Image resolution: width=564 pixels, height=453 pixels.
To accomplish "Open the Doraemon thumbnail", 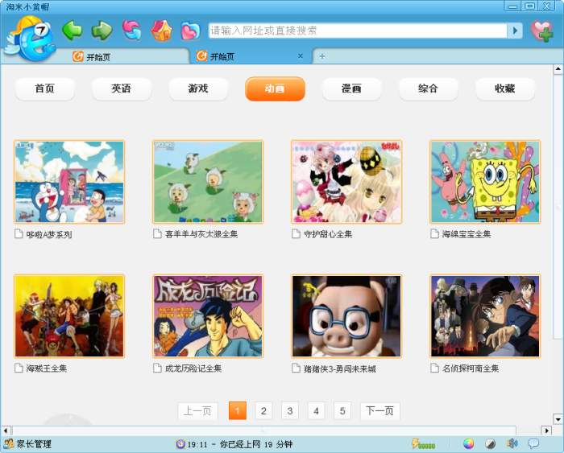I will [x=69, y=182].
